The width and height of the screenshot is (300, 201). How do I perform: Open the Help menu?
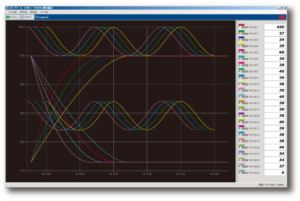[44, 12]
